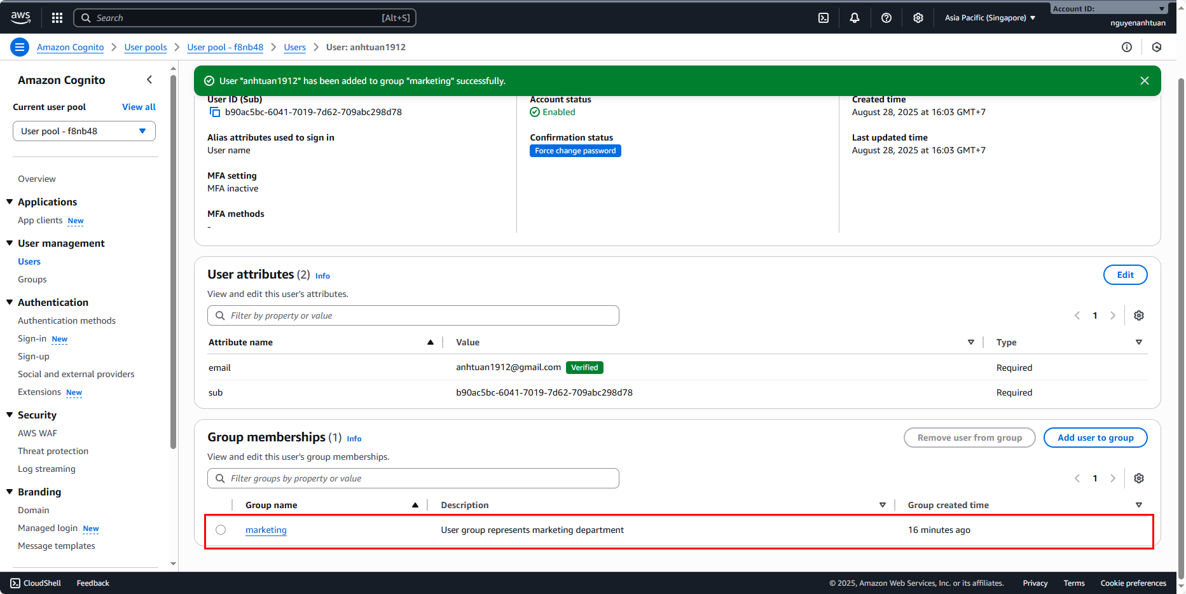The height and width of the screenshot is (594, 1186).
Task: Click the Add user to group button
Action: click(1095, 438)
